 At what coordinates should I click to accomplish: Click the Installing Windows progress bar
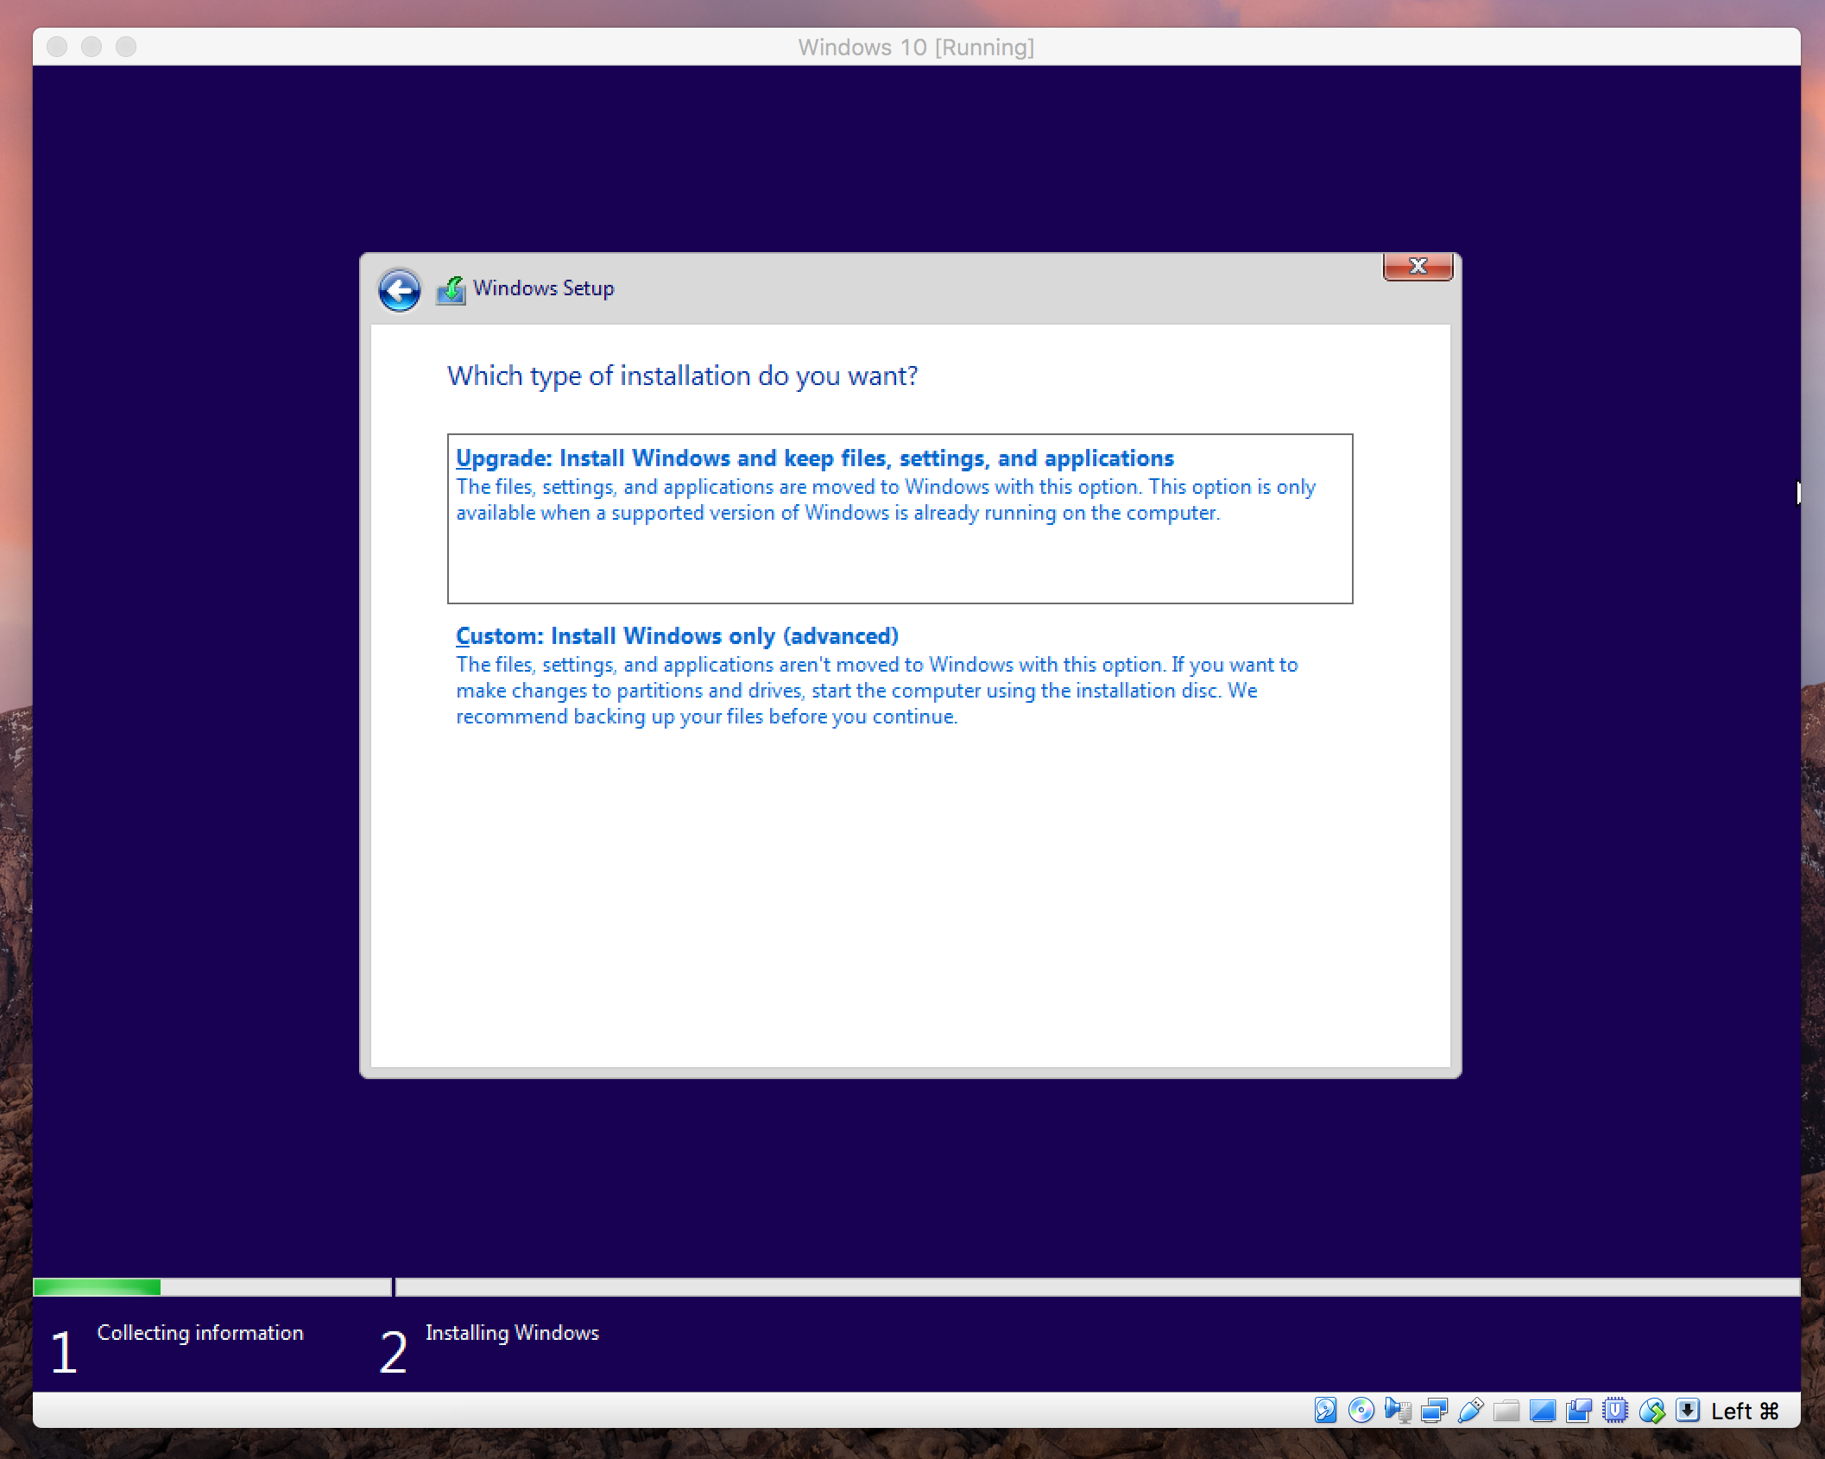1098,1287
